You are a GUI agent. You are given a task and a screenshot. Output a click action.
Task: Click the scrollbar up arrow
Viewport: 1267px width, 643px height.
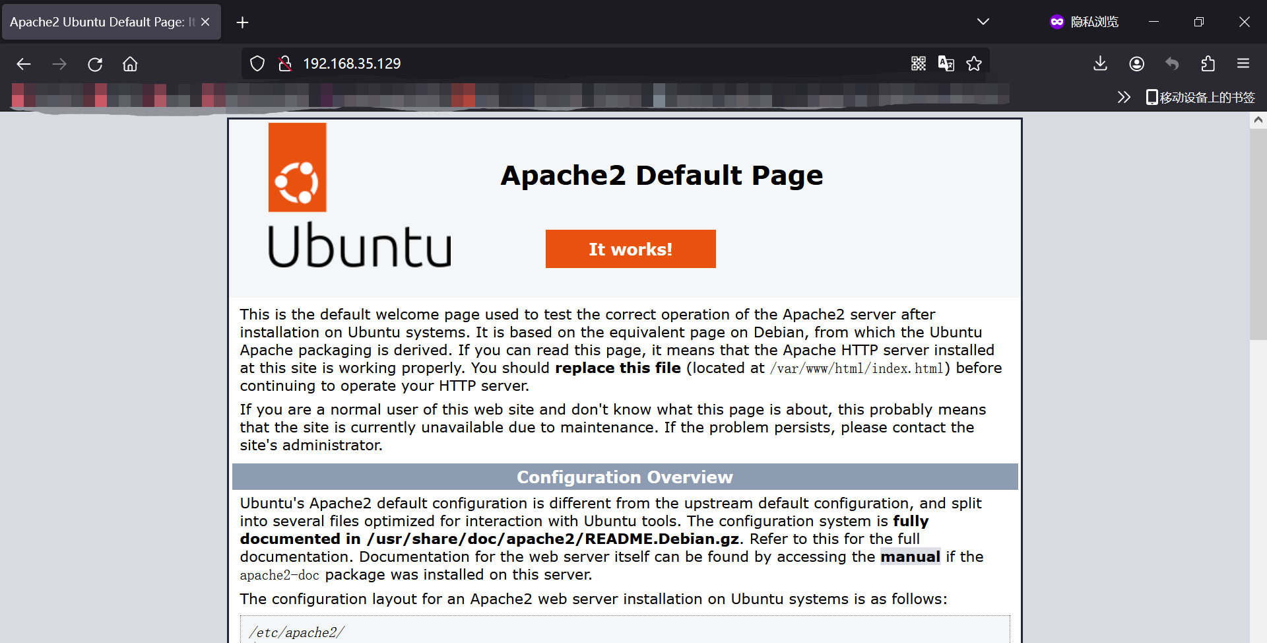point(1258,120)
